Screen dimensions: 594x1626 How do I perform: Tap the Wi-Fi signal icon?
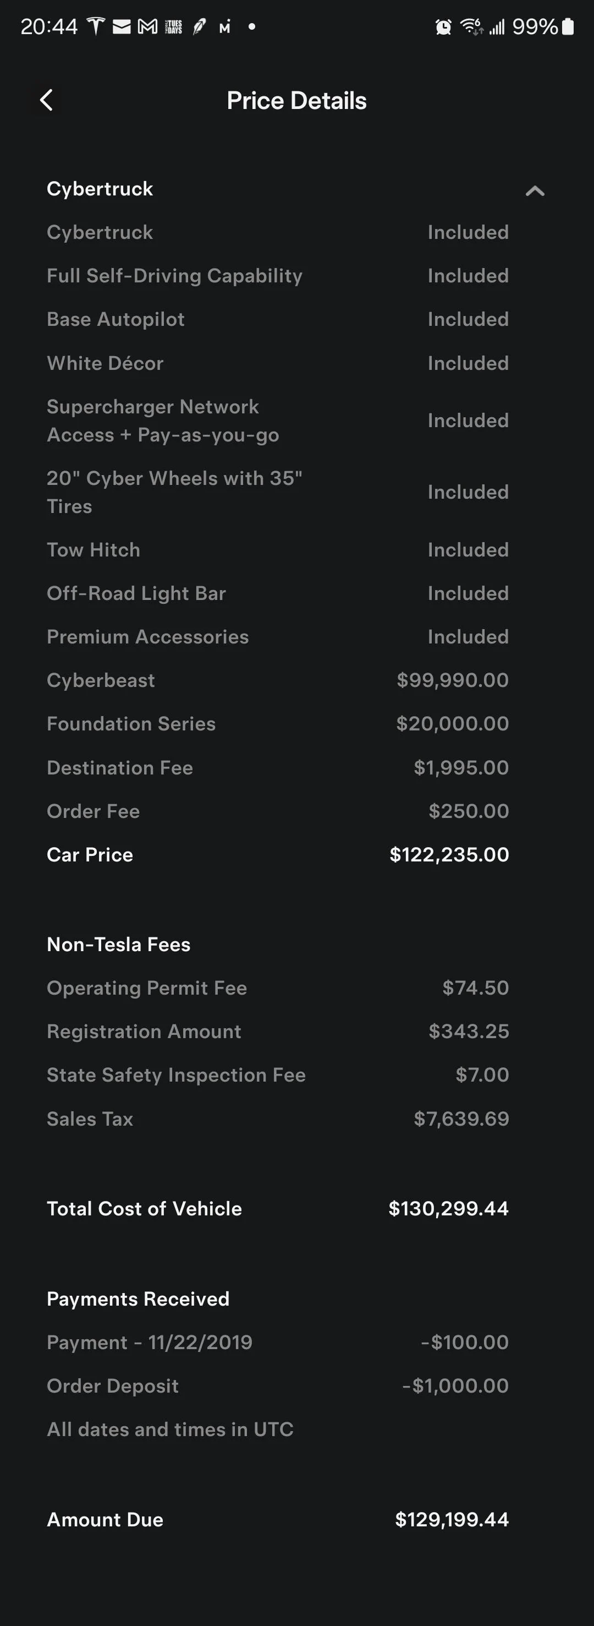(x=471, y=26)
